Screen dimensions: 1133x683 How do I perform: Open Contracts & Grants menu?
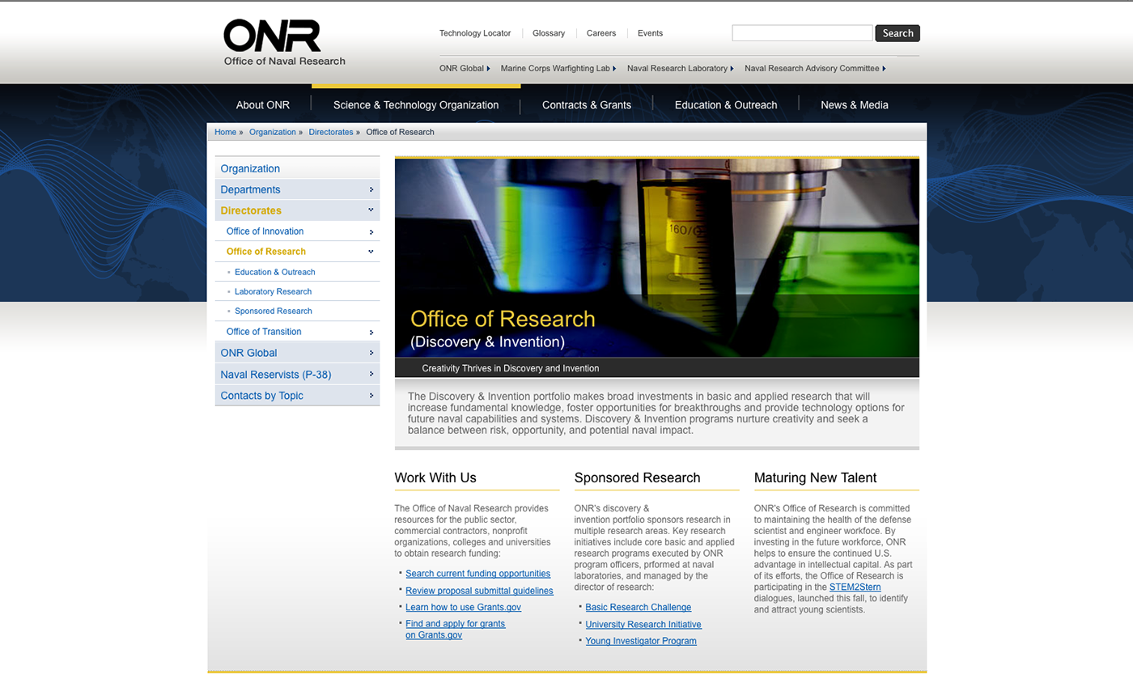pos(587,104)
